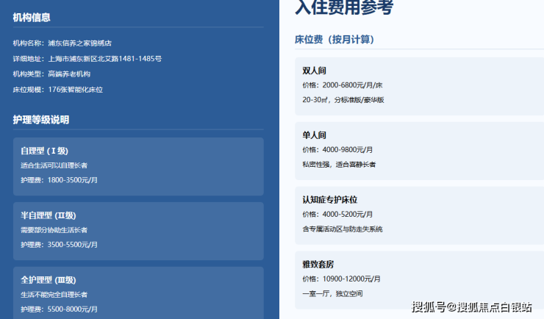
Task: Click the 机构信息 heading
Action: point(32,18)
